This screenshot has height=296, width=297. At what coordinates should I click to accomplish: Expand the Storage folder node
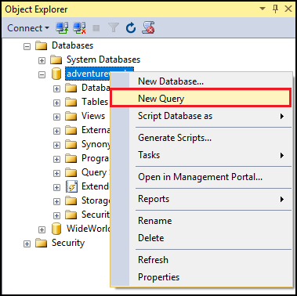pyautogui.click(x=56, y=201)
